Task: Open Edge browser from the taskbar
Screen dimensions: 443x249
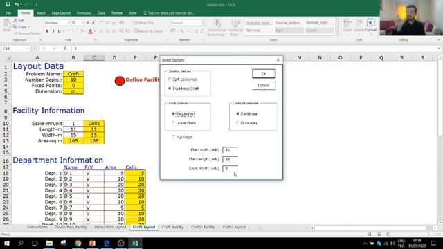Action: coord(107,243)
